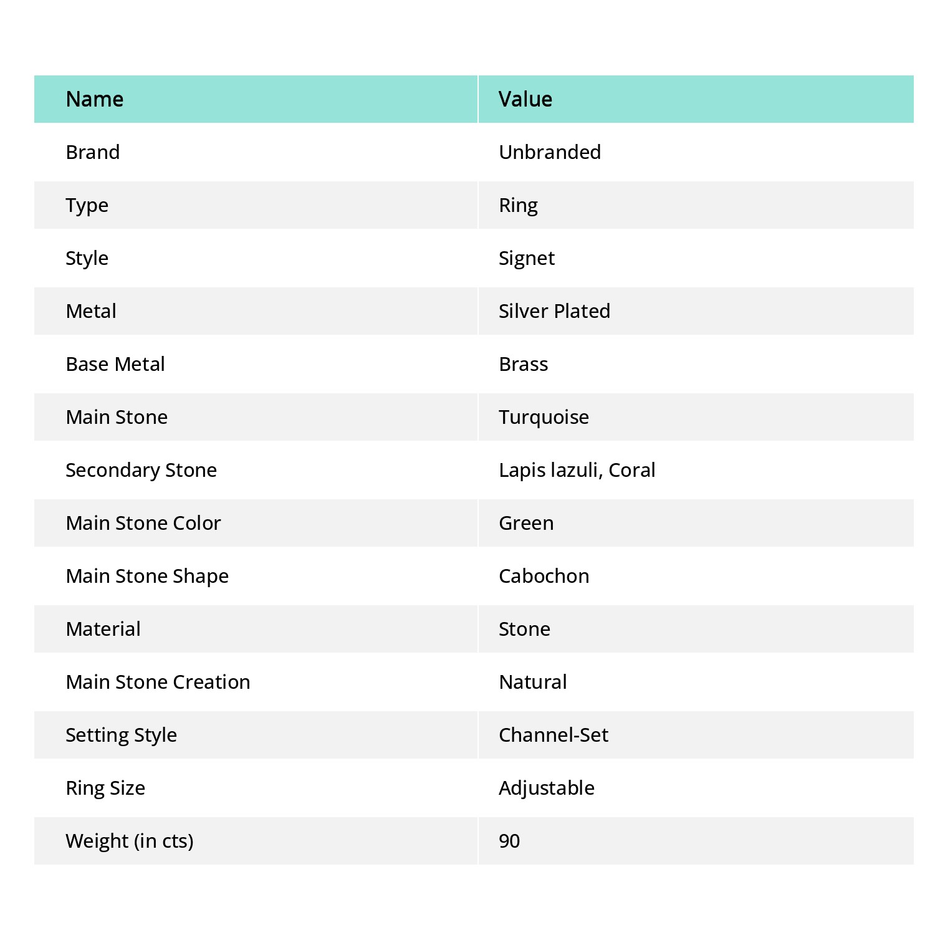The width and height of the screenshot is (935, 935).
Task: Select the Ring value in Type row
Action: [518, 205]
